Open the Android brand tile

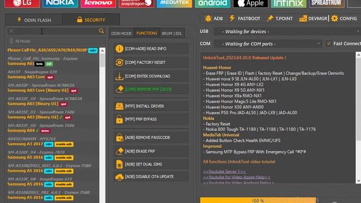(213, 3)
